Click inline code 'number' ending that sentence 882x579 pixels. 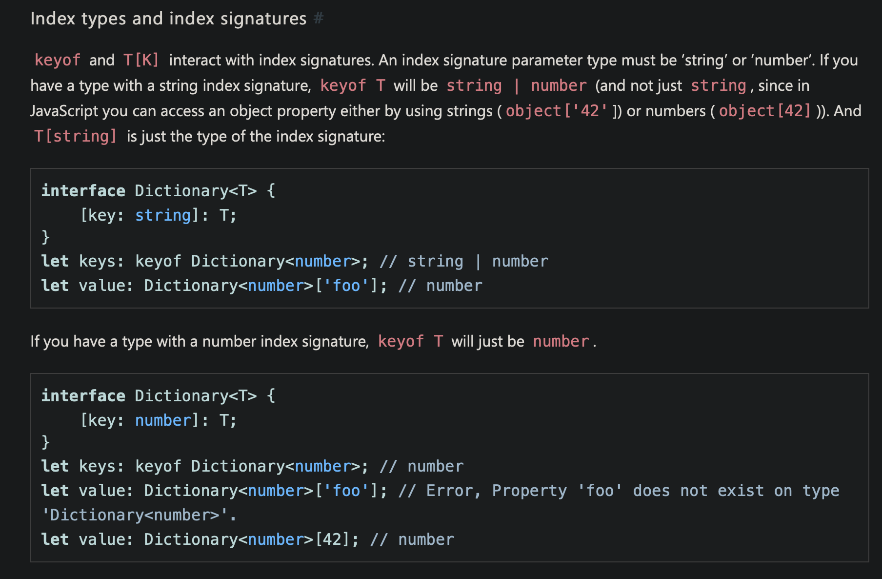(561, 341)
